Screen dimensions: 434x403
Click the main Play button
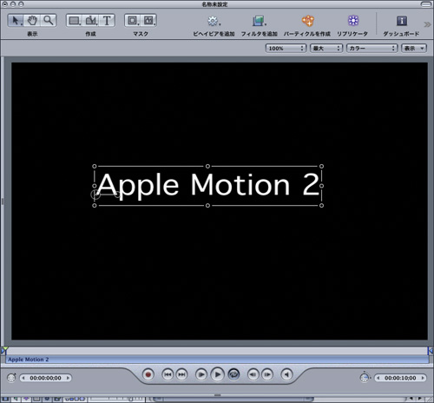point(218,374)
